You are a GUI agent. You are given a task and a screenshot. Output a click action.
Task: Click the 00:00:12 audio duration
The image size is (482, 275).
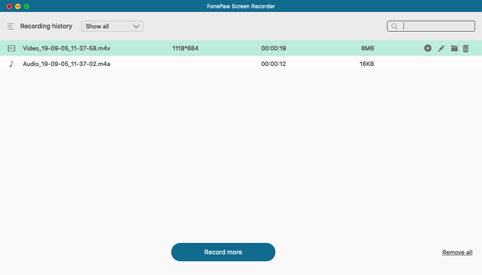pyautogui.click(x=274, y=64)
